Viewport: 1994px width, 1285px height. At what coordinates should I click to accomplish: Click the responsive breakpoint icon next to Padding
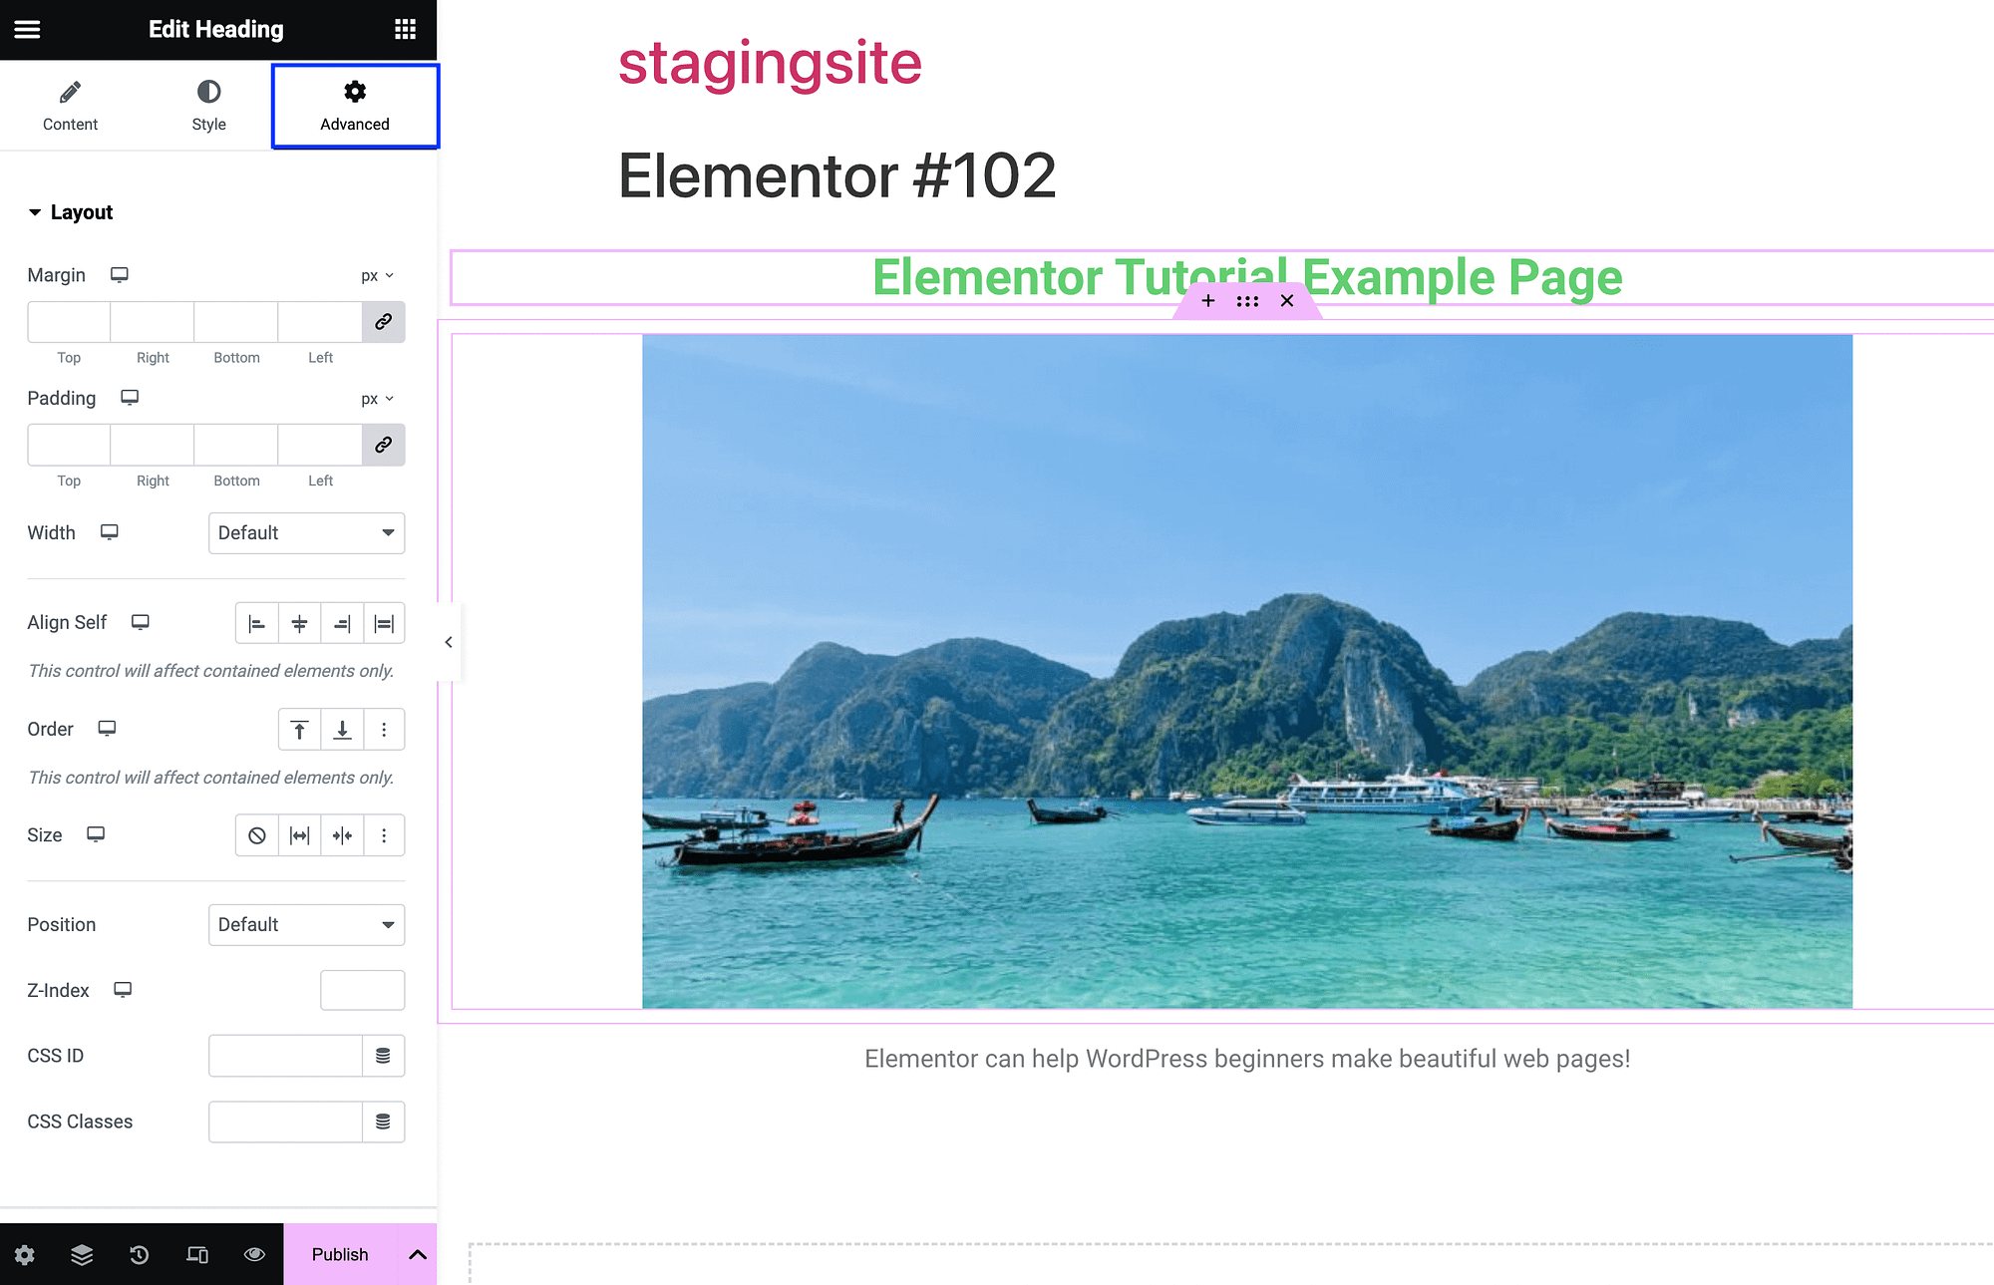point(128,397)
